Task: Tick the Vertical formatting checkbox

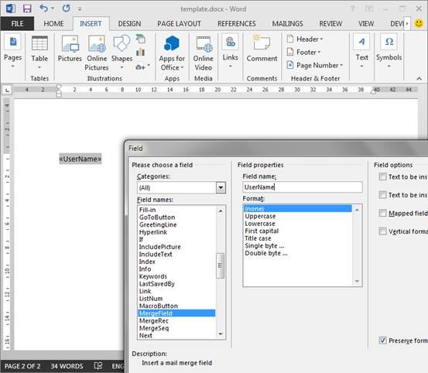Action: (x=382, y=231)
